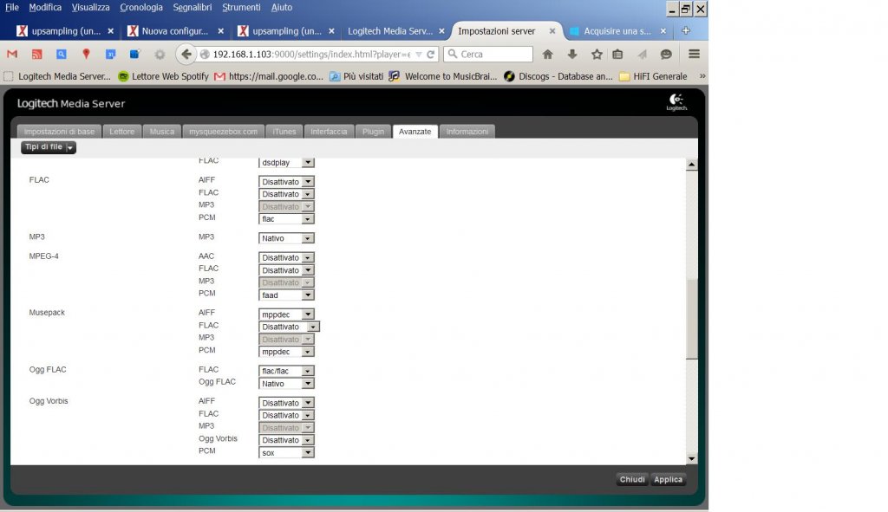Open the Interfaccia settings tab

(x=329, y=132)
